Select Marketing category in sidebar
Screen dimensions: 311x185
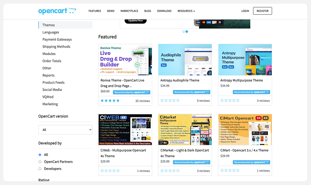pos(50,104)
